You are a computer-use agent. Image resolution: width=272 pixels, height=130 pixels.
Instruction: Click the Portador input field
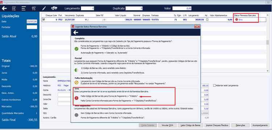click(32, 27)
